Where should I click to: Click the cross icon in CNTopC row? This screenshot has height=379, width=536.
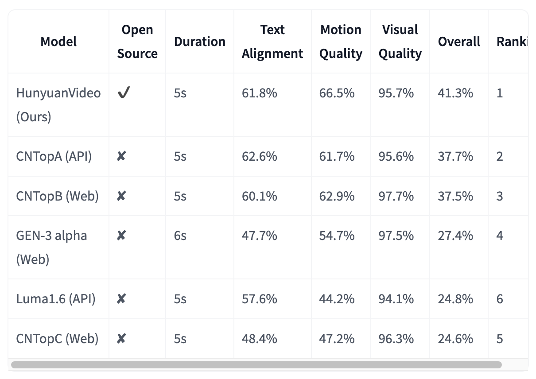pos(121,339)
